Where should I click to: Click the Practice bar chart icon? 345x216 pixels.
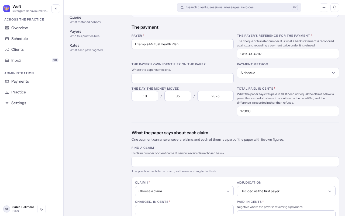click(7, 92)
